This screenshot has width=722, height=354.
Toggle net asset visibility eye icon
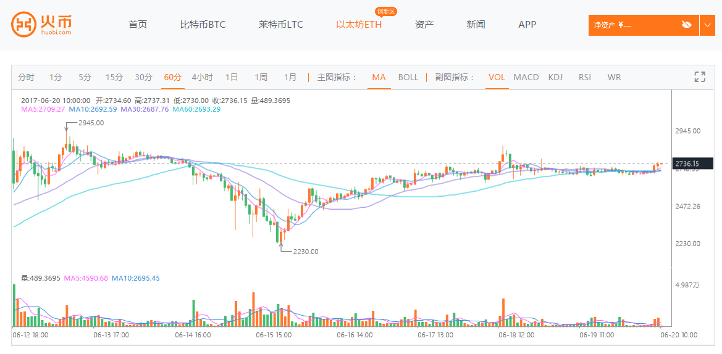point(686,25)
